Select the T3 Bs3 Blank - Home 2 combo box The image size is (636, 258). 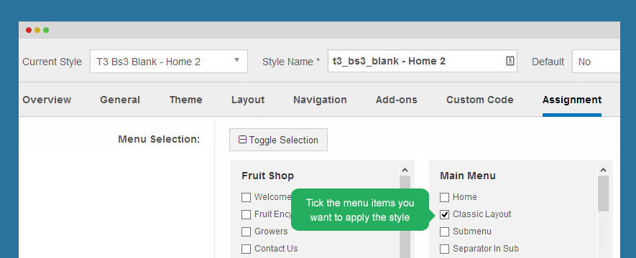tap(169, 62)
